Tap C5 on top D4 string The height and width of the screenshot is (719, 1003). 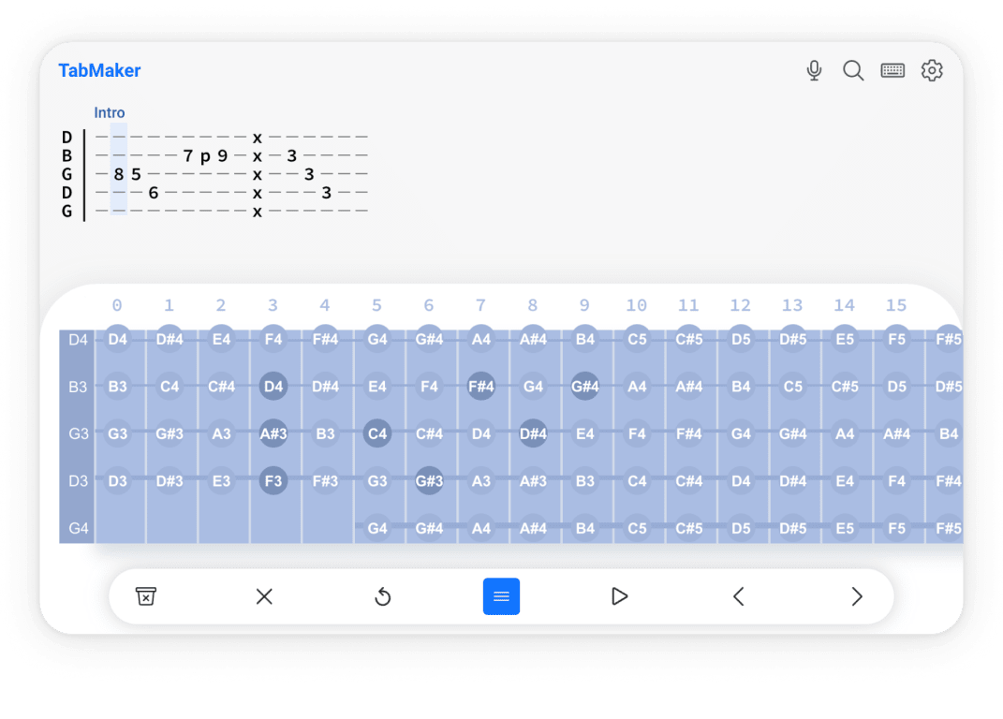[637, 339]
